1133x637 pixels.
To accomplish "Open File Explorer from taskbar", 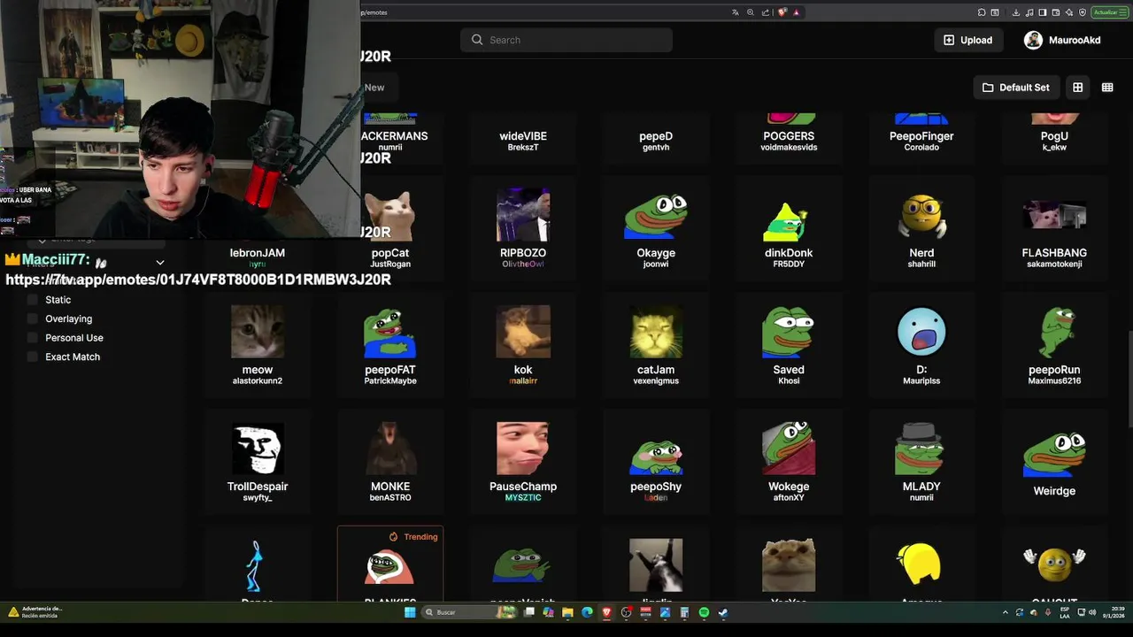I will point(567,612).
